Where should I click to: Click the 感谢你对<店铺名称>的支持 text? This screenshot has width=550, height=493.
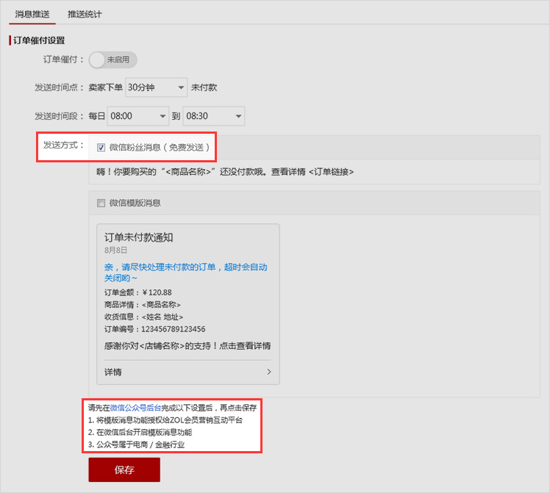tap(187, 346)
